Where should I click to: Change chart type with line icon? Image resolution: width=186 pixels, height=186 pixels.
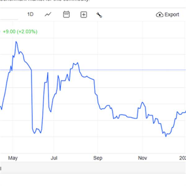[x=48, y=15]
